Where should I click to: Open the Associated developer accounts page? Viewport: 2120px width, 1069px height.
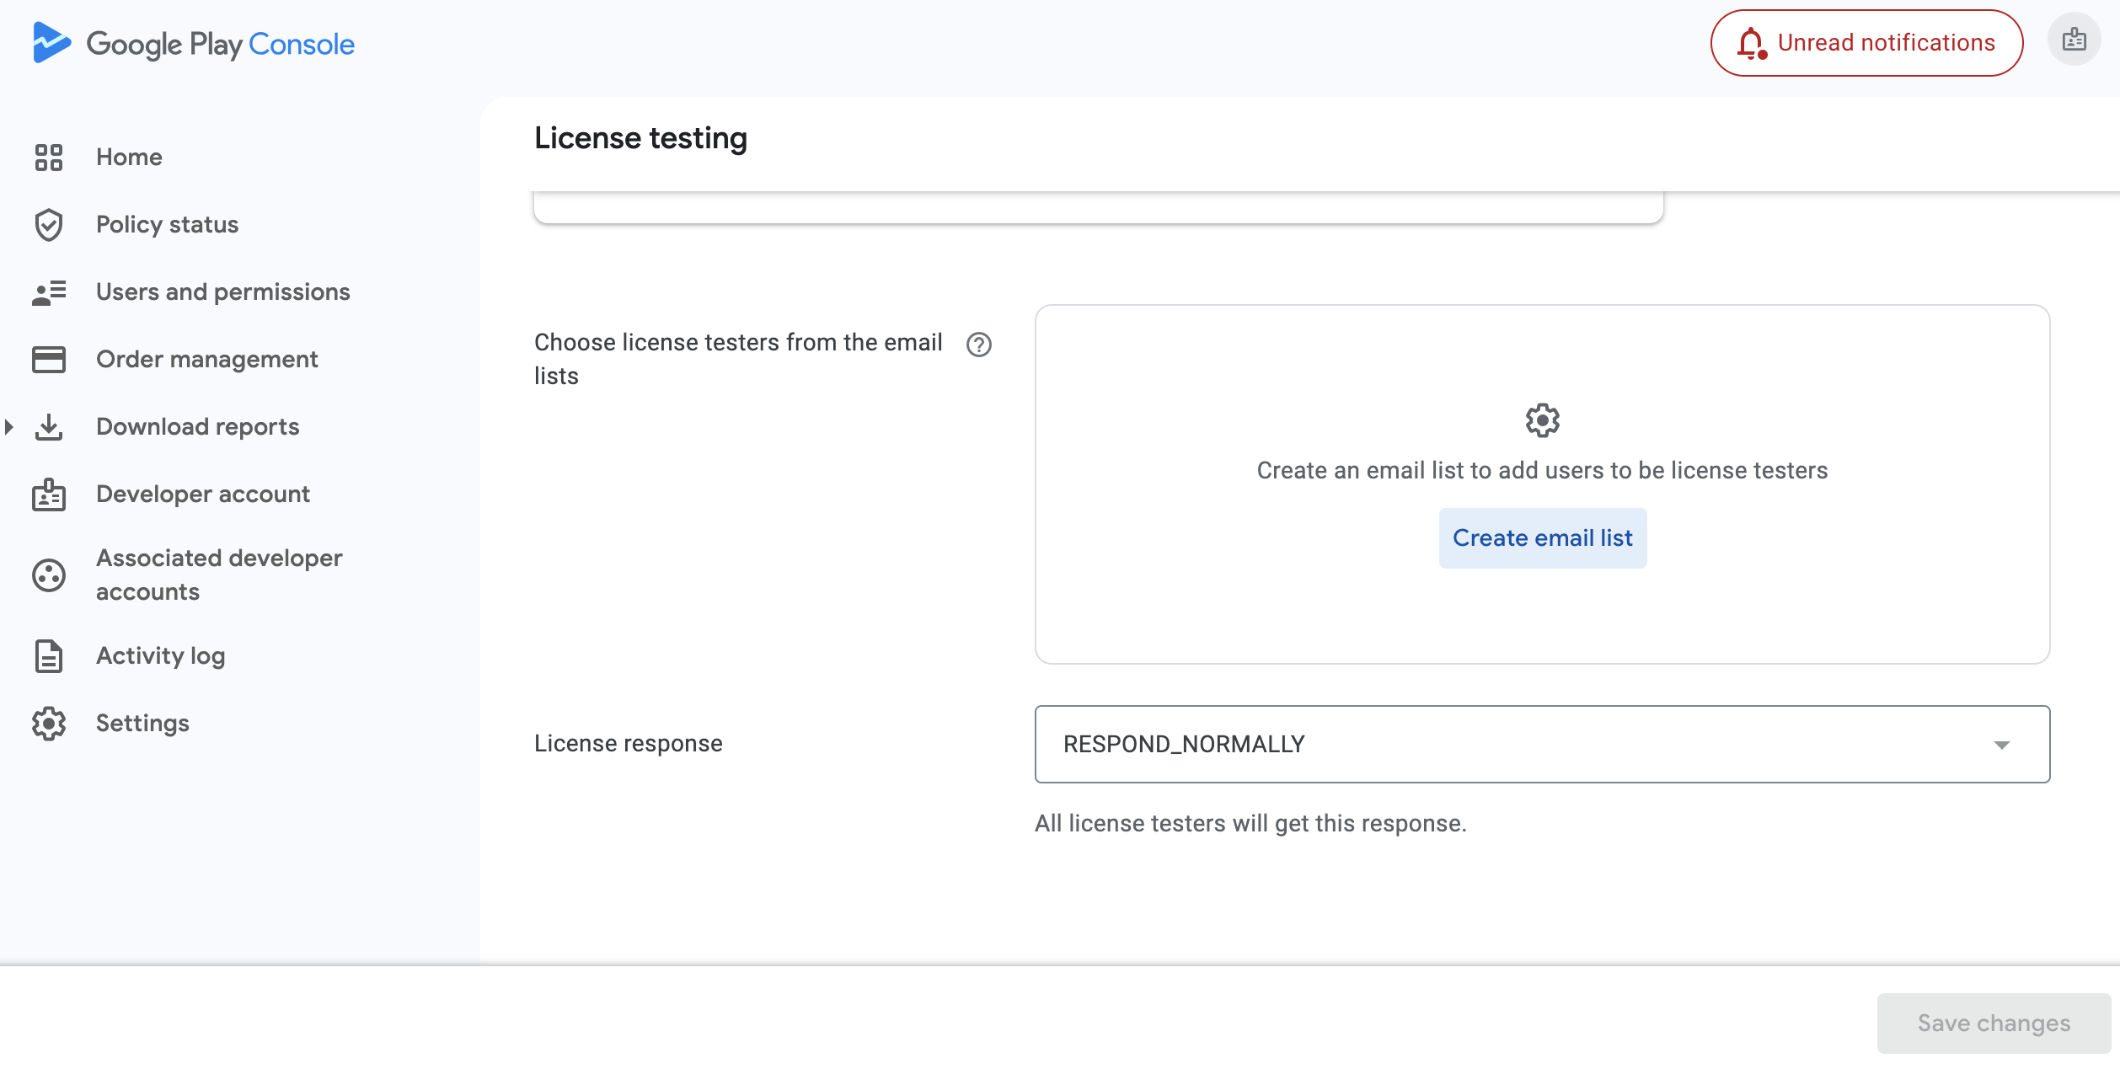point(219,575)
